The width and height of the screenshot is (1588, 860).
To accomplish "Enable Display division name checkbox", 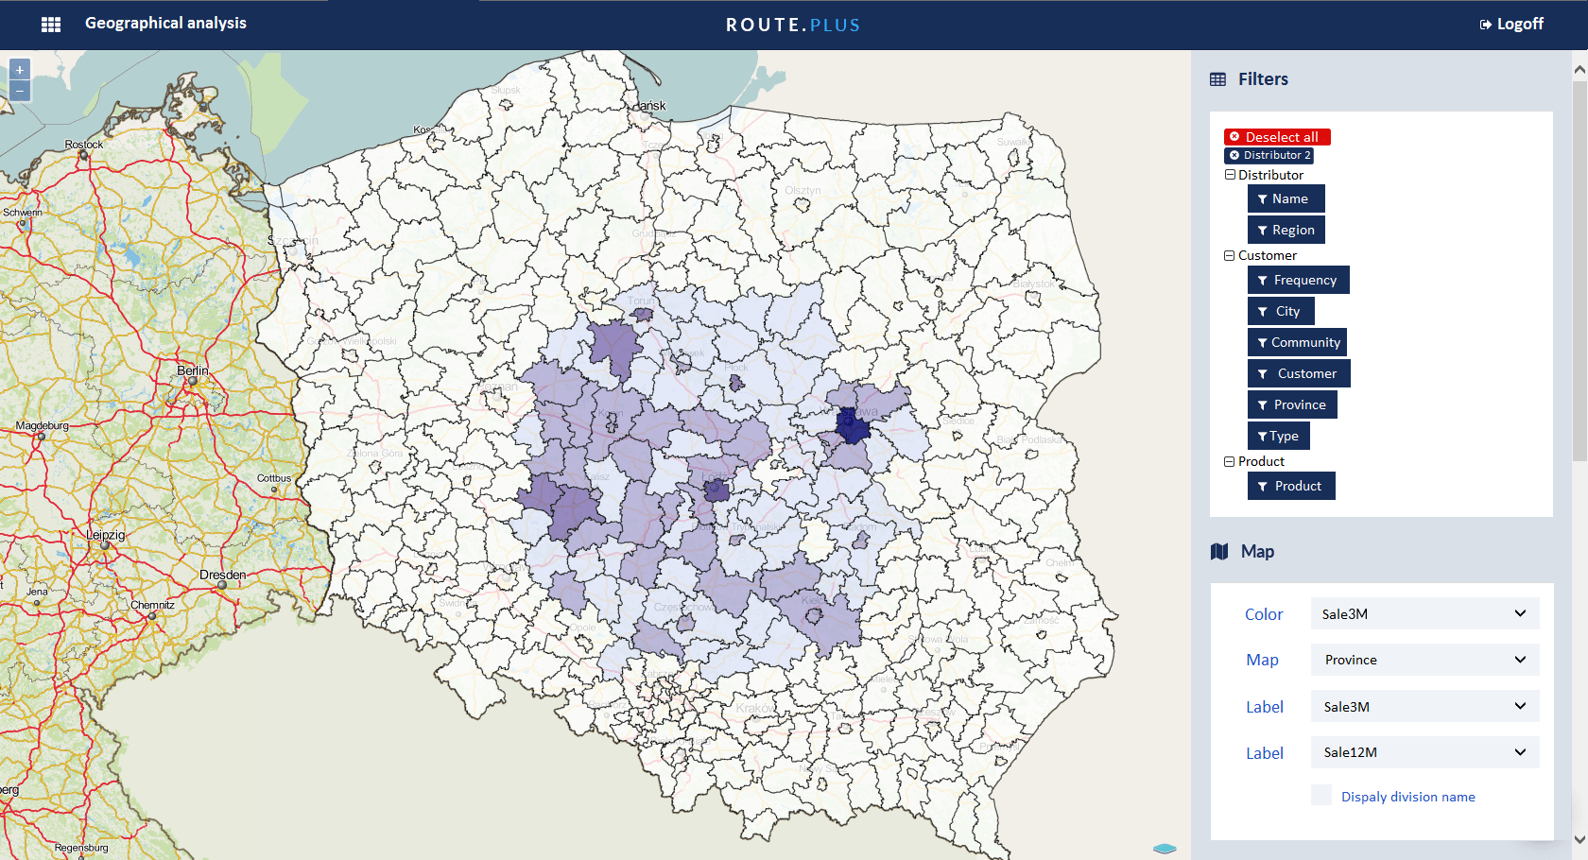I will click(x=1321, y=796).
